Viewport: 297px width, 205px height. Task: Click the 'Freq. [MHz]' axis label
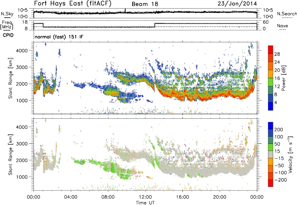tap(7, 25)
